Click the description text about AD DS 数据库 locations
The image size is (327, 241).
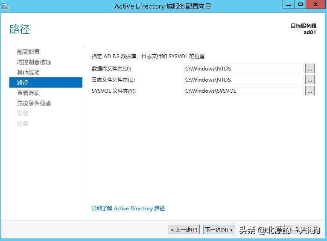148,56
